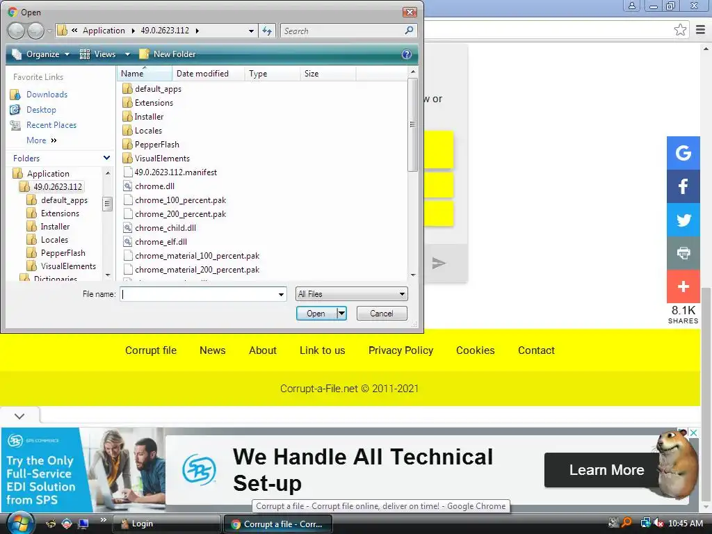Click the search magnifier icon in dialog

(x=409, y=31)
